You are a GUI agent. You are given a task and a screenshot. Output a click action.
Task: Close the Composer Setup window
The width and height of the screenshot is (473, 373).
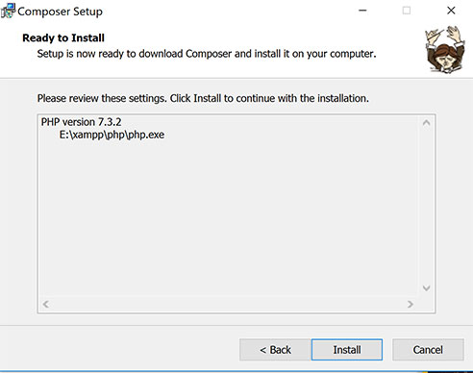tap(451, 11)
